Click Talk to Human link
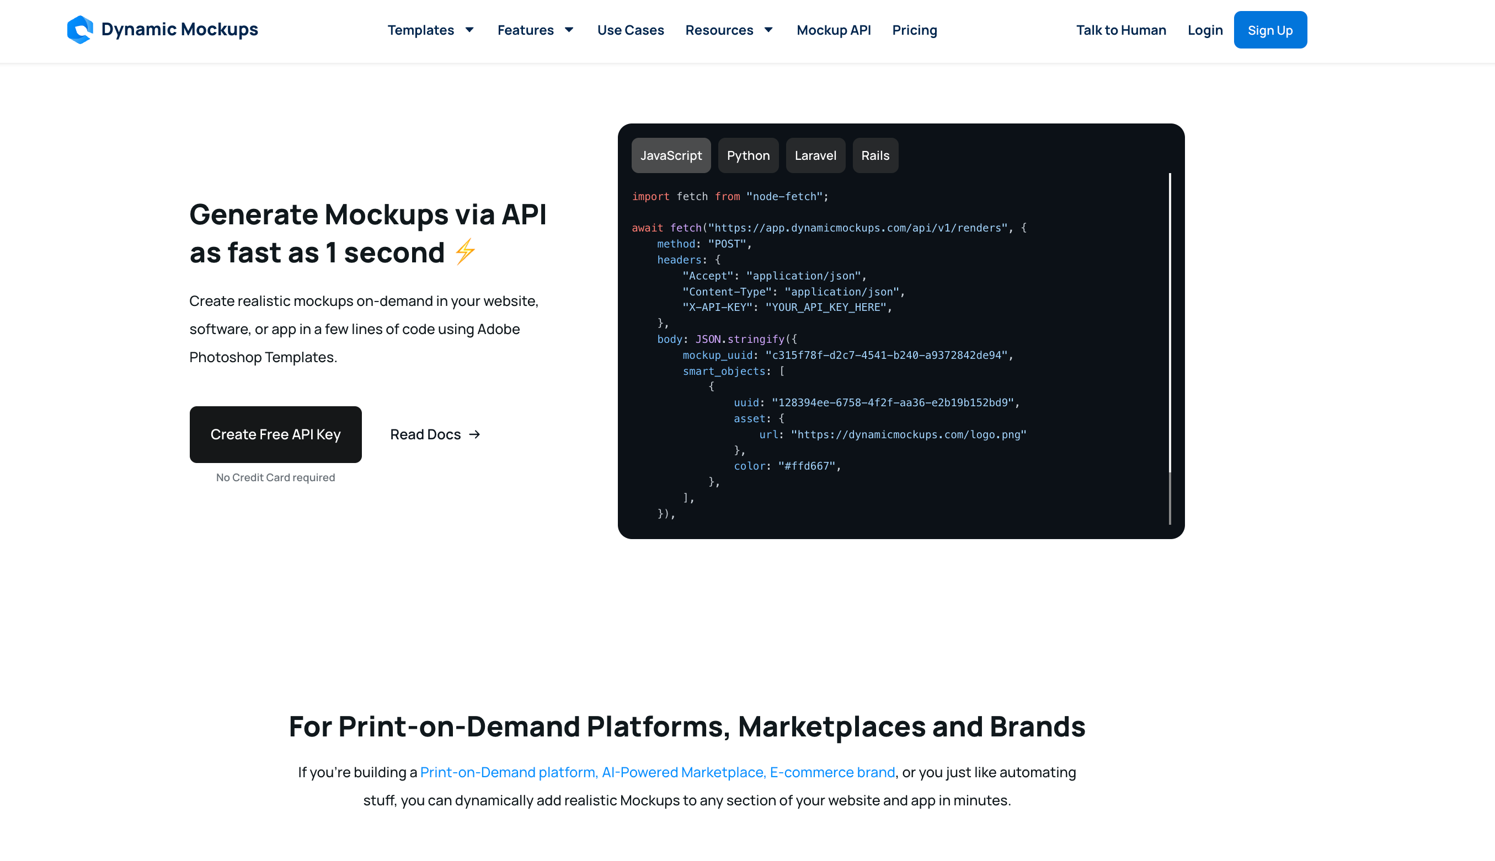 pyautogui.click(x=1121, y=30)
